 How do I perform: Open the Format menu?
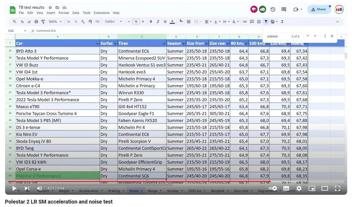pos(64,13)
